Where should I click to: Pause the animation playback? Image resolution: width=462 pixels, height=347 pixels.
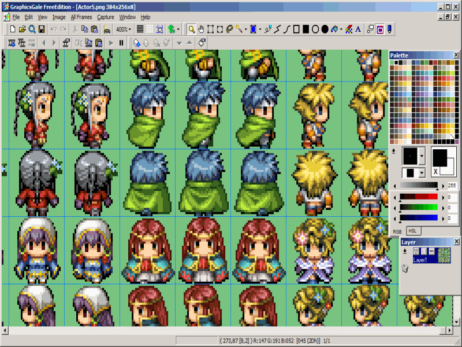click(x=121, y=43)
